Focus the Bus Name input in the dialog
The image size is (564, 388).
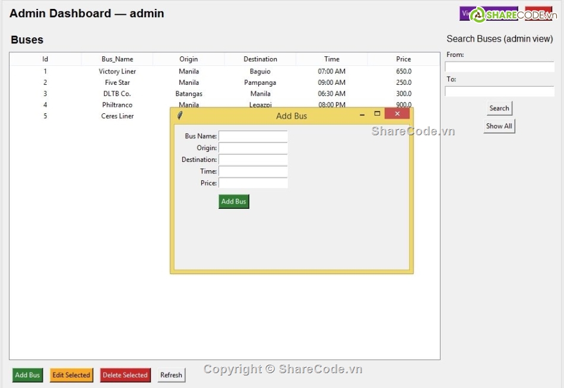(253, 136)
